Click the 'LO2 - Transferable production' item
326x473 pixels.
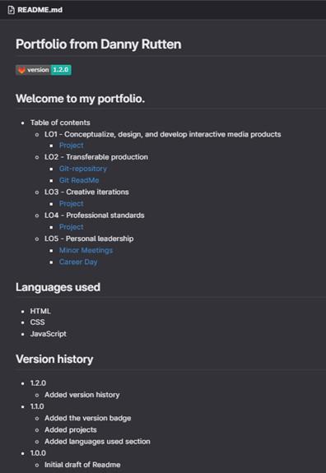click(96, 157)
